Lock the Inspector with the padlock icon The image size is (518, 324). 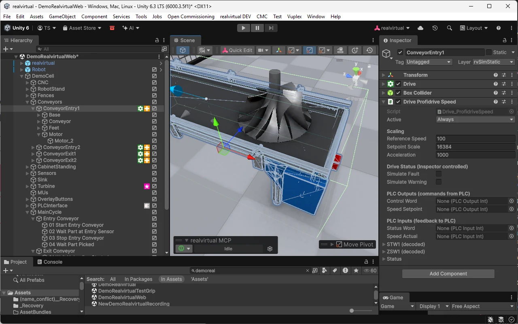pos(505,40)
